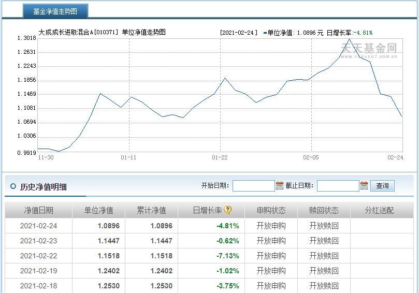Screen dimensions: 419x293
Task: Click the 单位净值 column header
Action: coord(98,210)
